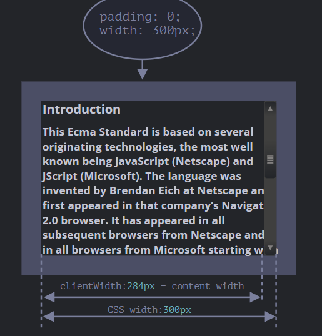This screenshot has height=336, width=322.
Task: Click the scrollbar up arrow
Action: (x=270, y=109)
